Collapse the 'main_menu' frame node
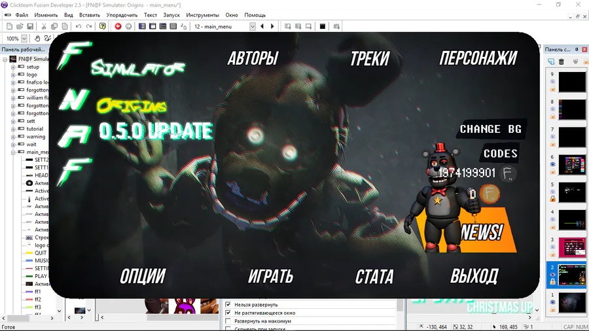This screenshot has width=589, height=331. click(13, 152)
